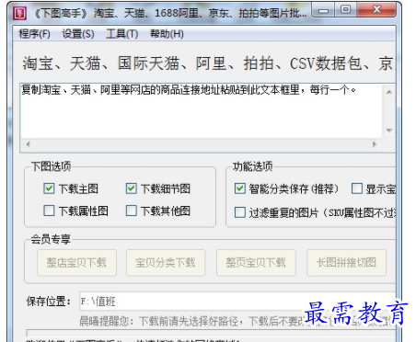Open the 程序(F) menu
Screen dimensions: 416x342
point(34,34)
